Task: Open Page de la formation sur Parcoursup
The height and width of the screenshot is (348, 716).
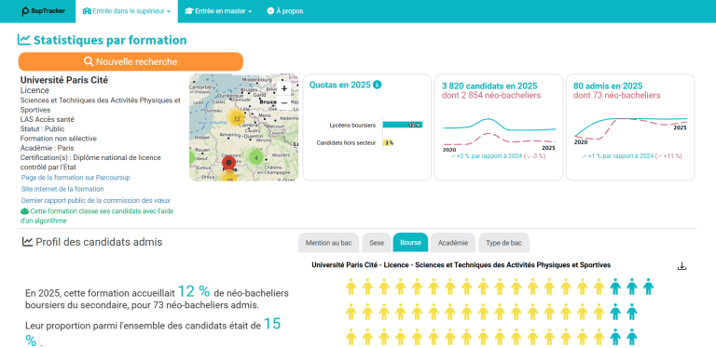Action: pyautogui.click(x=76, y=178)
